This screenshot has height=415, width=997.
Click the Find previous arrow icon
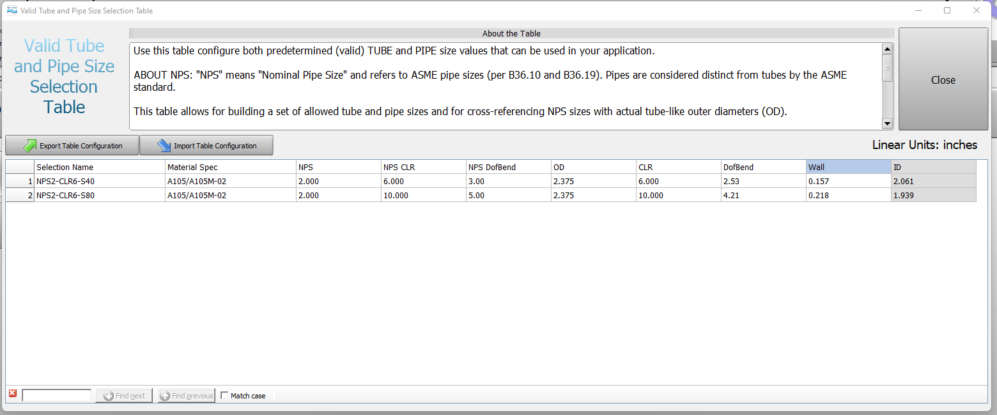(x=164, y=396)
